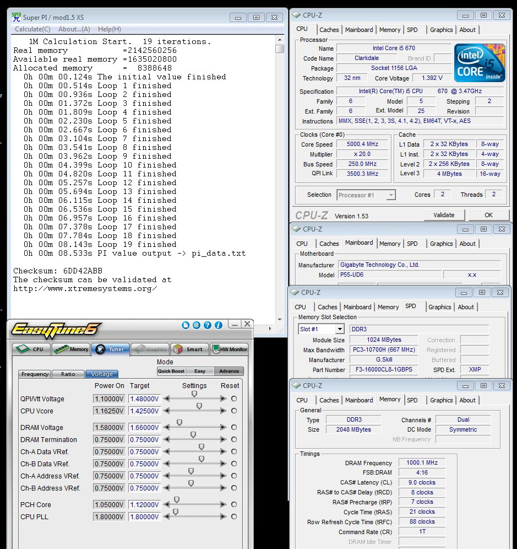Increase CPU Vcore with right arrow
Screen dimensions: 517x549
click(x=223, y=411)
